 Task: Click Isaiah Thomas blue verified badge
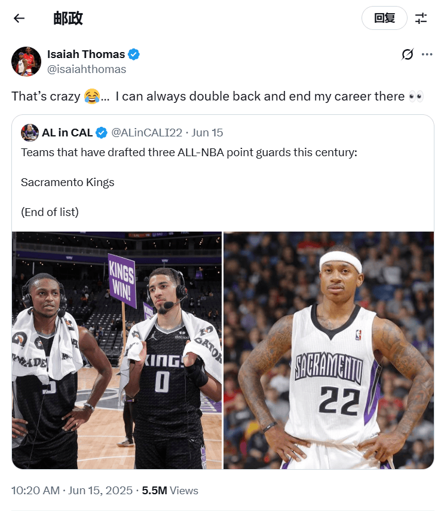coord(134,54)
